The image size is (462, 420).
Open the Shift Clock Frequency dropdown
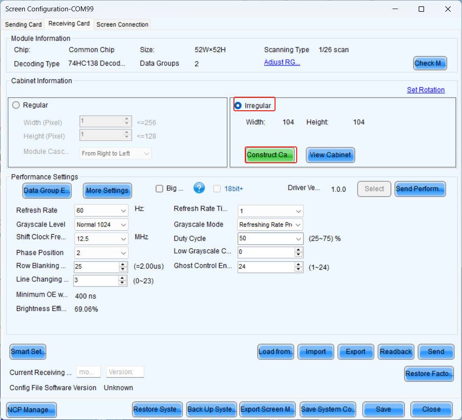click(124, 239)
